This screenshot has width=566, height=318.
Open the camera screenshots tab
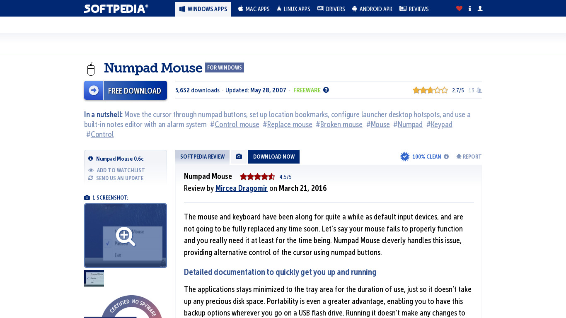pyautogui.click(x=239, y=157)
